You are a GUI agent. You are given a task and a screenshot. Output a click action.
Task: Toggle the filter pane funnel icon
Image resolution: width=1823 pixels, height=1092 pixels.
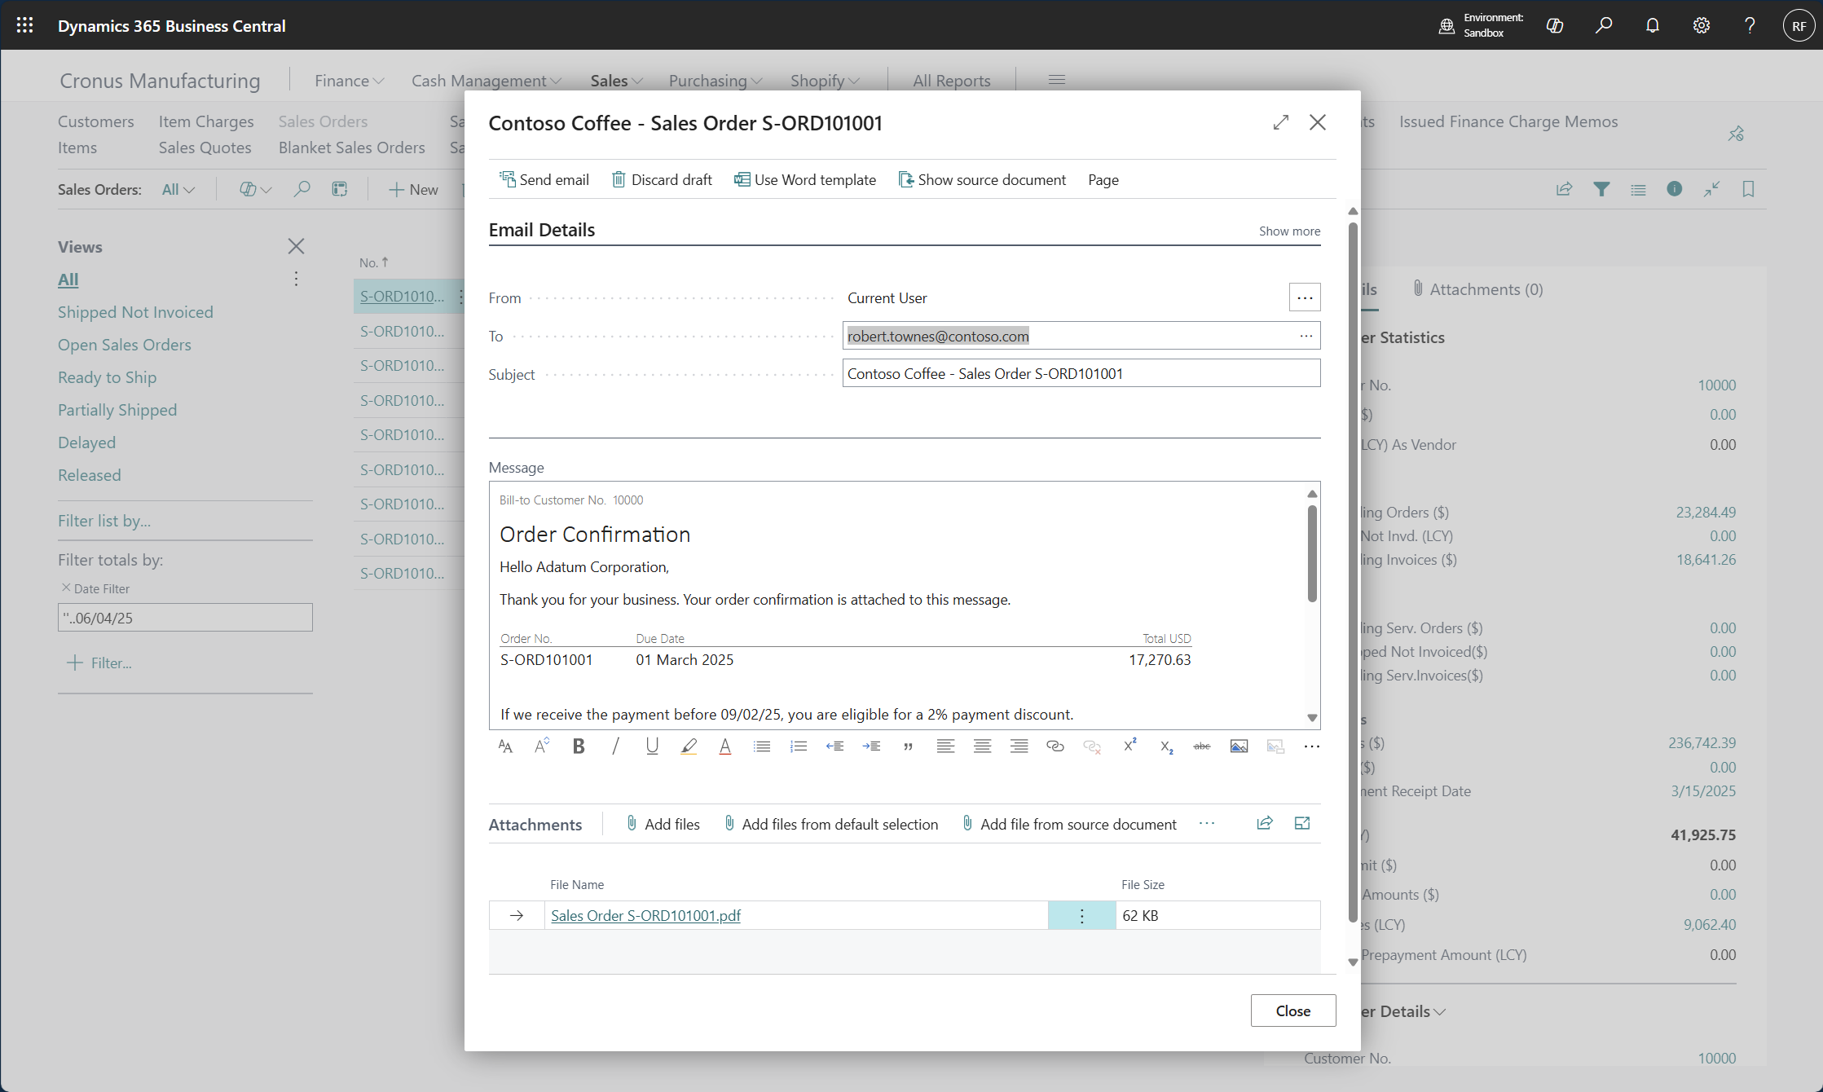[1601, 189]
